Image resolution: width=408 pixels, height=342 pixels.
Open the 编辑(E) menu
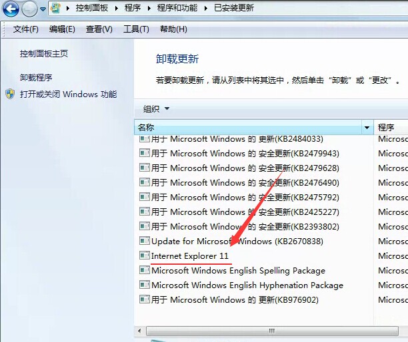[62, 29]
